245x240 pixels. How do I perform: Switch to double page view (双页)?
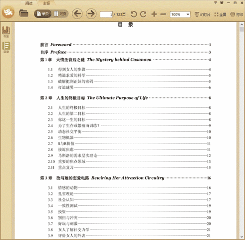[x=60, y=13]
